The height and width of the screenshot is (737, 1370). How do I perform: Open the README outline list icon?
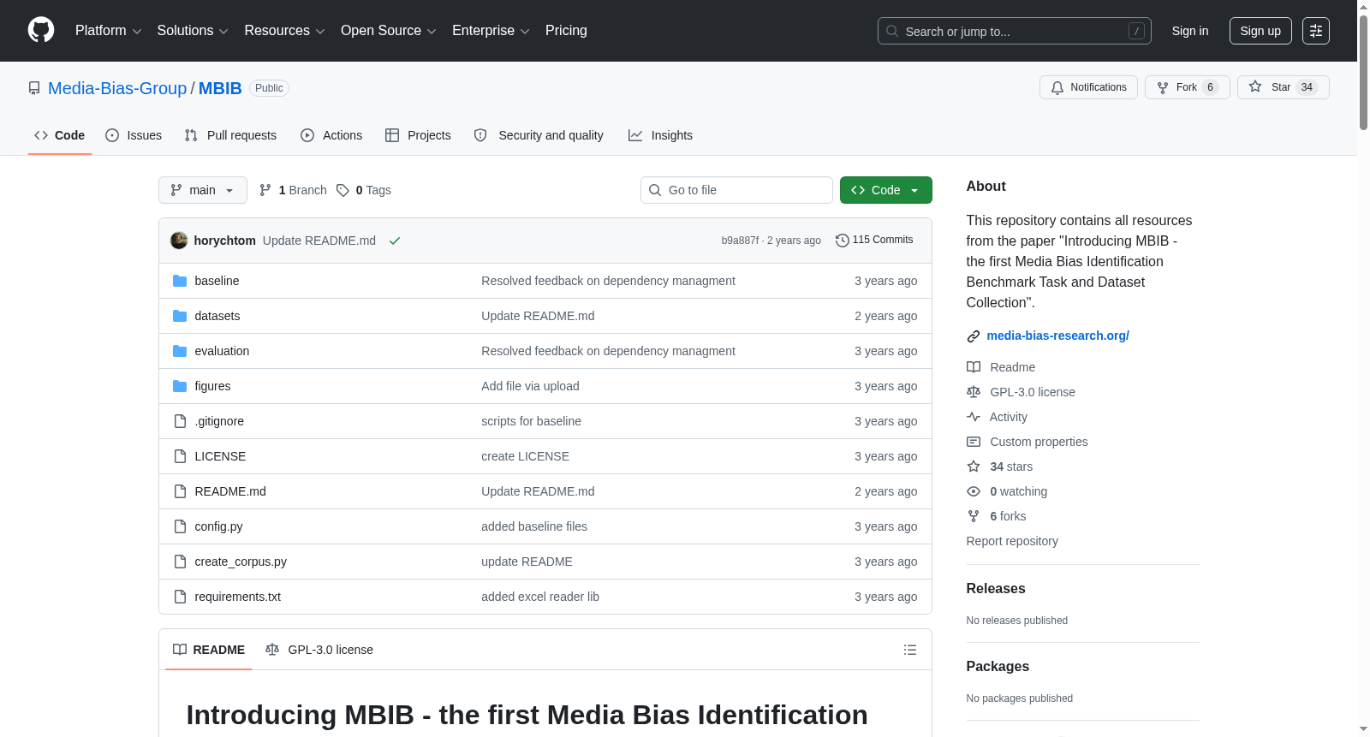pos(910,650)
